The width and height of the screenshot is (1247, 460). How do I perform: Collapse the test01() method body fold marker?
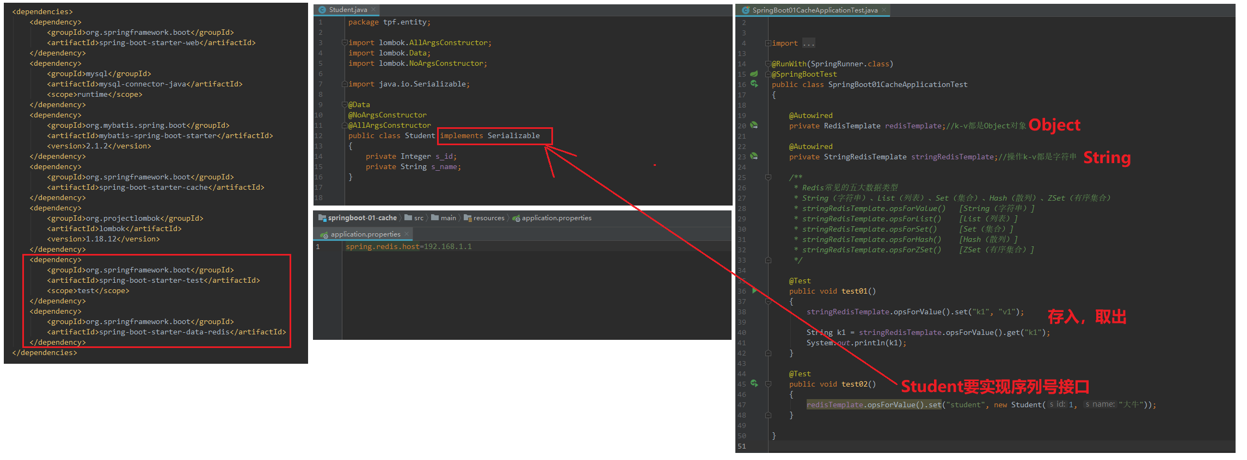point(768,301)
